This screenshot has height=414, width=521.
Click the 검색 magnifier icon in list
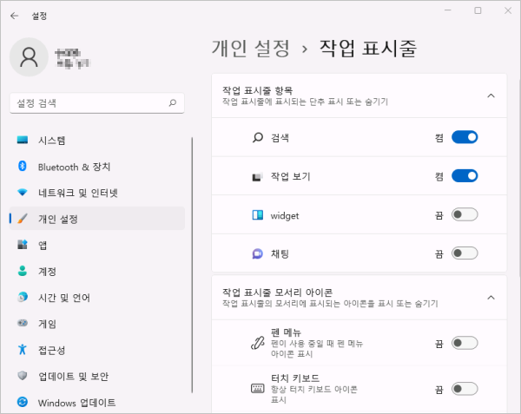tap(258, 137)
